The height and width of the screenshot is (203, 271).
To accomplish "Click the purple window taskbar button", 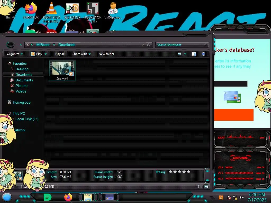I will pos(110,197).
